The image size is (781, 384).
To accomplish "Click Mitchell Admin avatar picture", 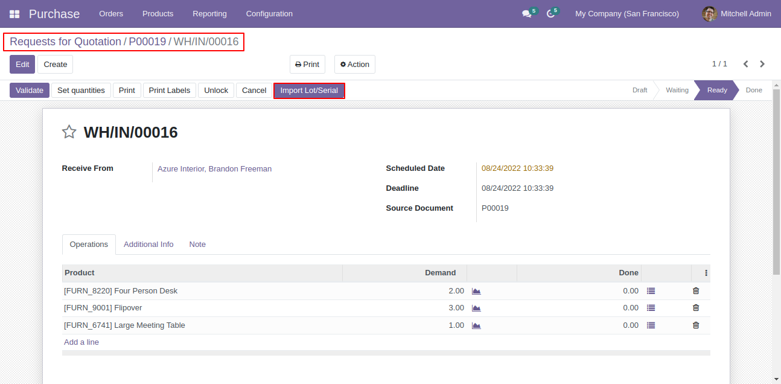I will click(x=710, y=14).
